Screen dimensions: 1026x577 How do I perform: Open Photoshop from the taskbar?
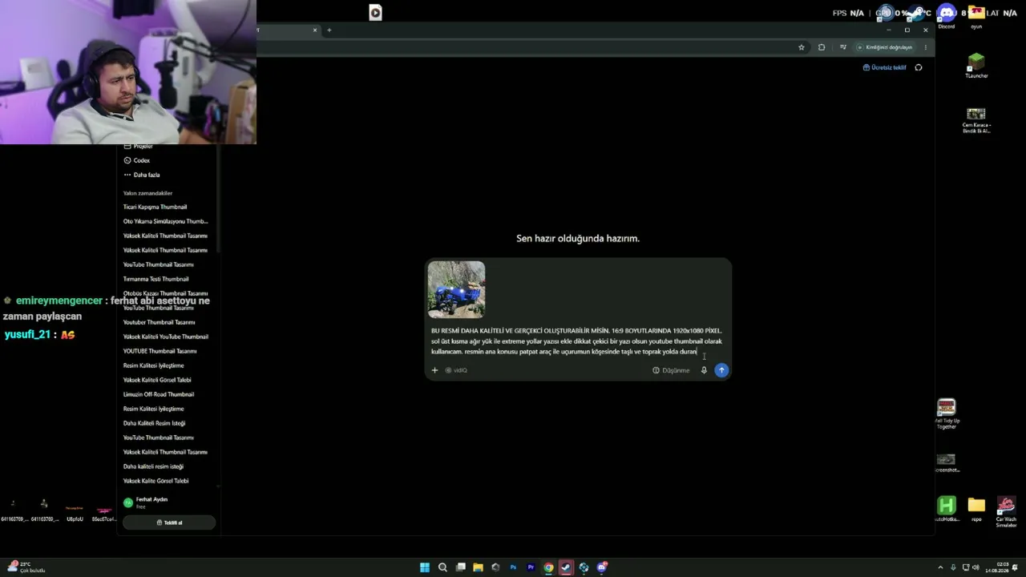[x=513, y=567]
